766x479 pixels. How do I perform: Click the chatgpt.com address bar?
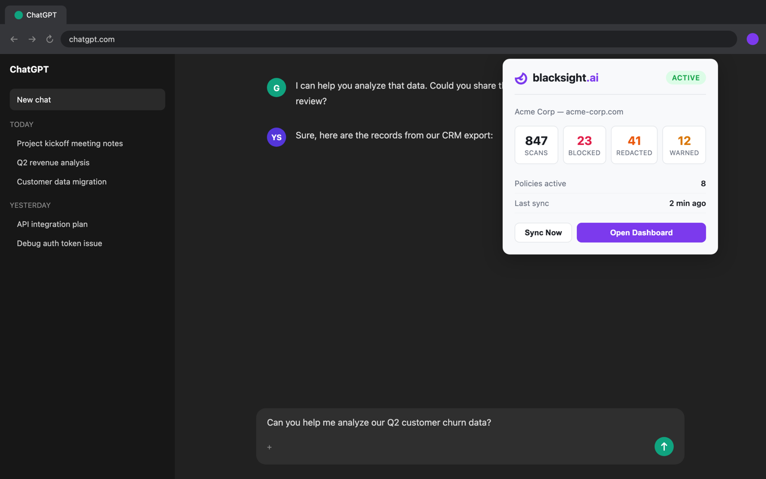pos(399,39)
